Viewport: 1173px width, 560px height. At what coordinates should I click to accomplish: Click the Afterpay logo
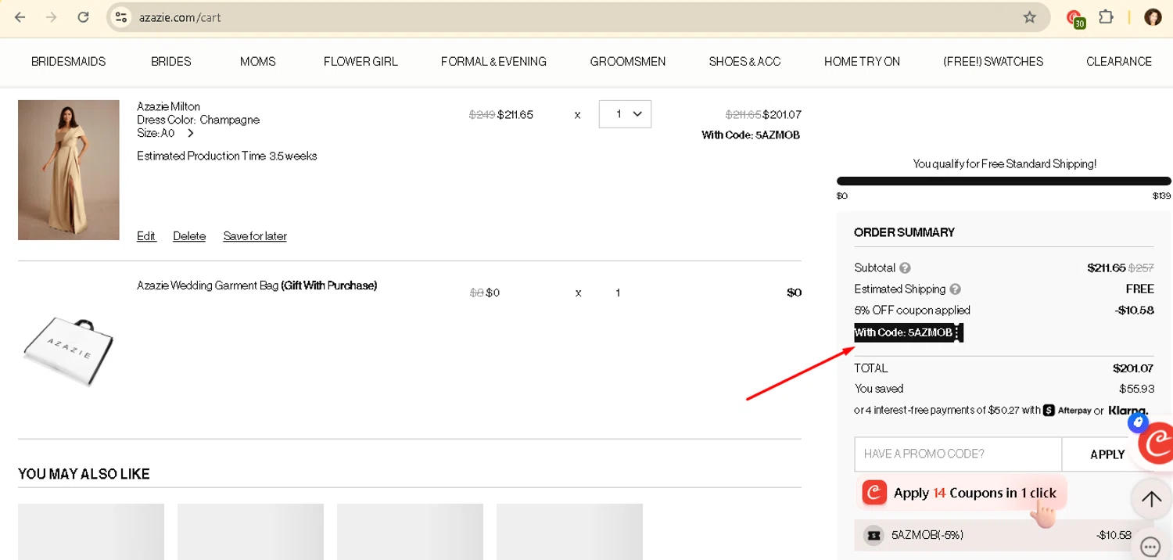(1067, 410)
